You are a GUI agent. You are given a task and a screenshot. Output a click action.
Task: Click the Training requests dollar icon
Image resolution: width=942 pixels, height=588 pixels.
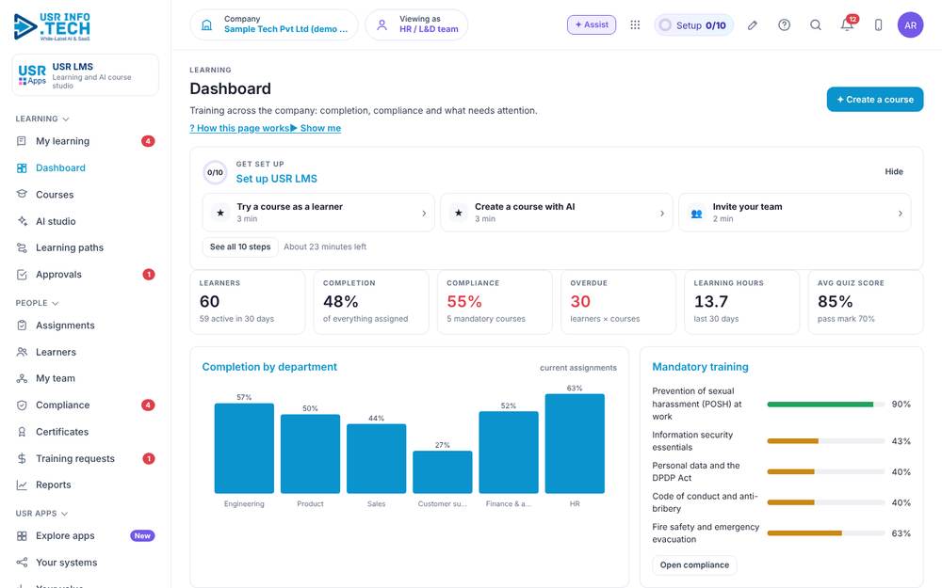pos(23,458)
